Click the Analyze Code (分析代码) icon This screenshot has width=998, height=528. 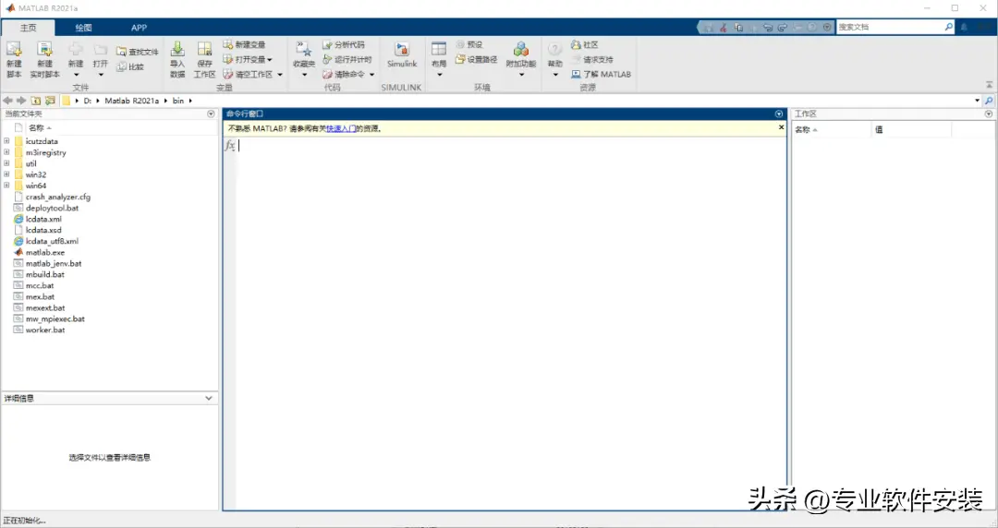tap(327, 44)
